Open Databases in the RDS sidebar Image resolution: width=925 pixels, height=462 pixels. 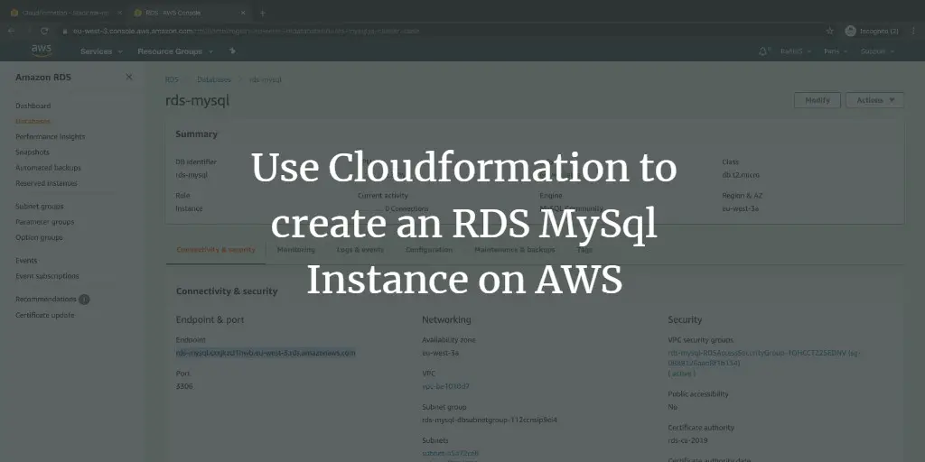(33, 121)
